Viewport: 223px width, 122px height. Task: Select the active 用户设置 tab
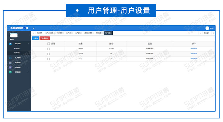point(108,33)
